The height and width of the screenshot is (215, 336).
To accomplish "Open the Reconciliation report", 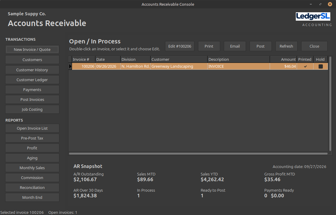I will (x=32, y=188).
